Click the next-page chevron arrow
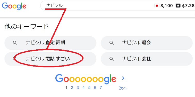This screenshot has width=195, height=97. click(123, 78)
